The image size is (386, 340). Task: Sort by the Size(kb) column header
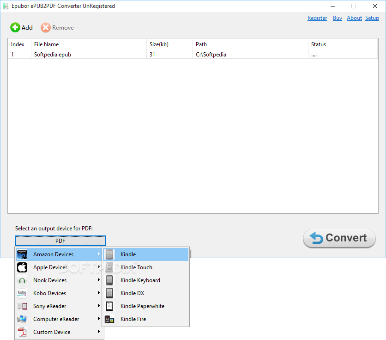tap(169, 44)
